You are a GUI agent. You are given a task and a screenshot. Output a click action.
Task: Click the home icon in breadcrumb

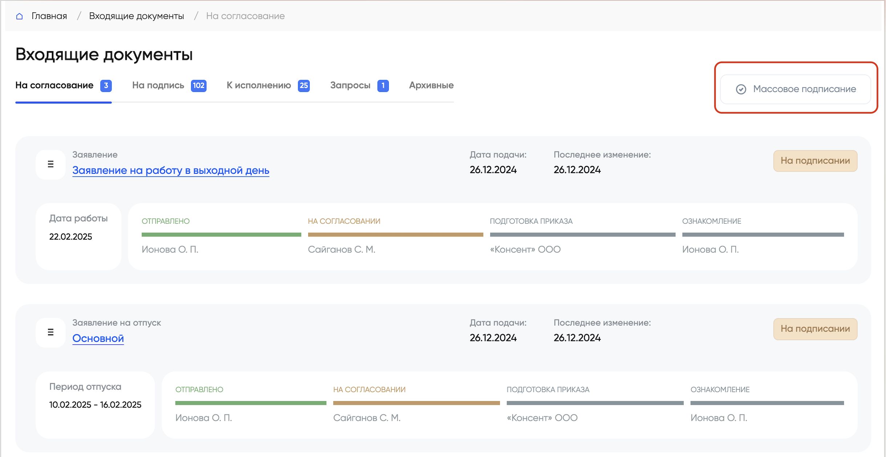coord(20,16)
